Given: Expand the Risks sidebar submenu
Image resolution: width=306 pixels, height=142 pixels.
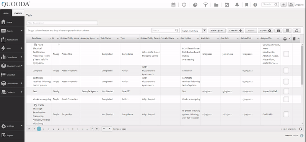Looking at the screenshot, I should [22, 48].
